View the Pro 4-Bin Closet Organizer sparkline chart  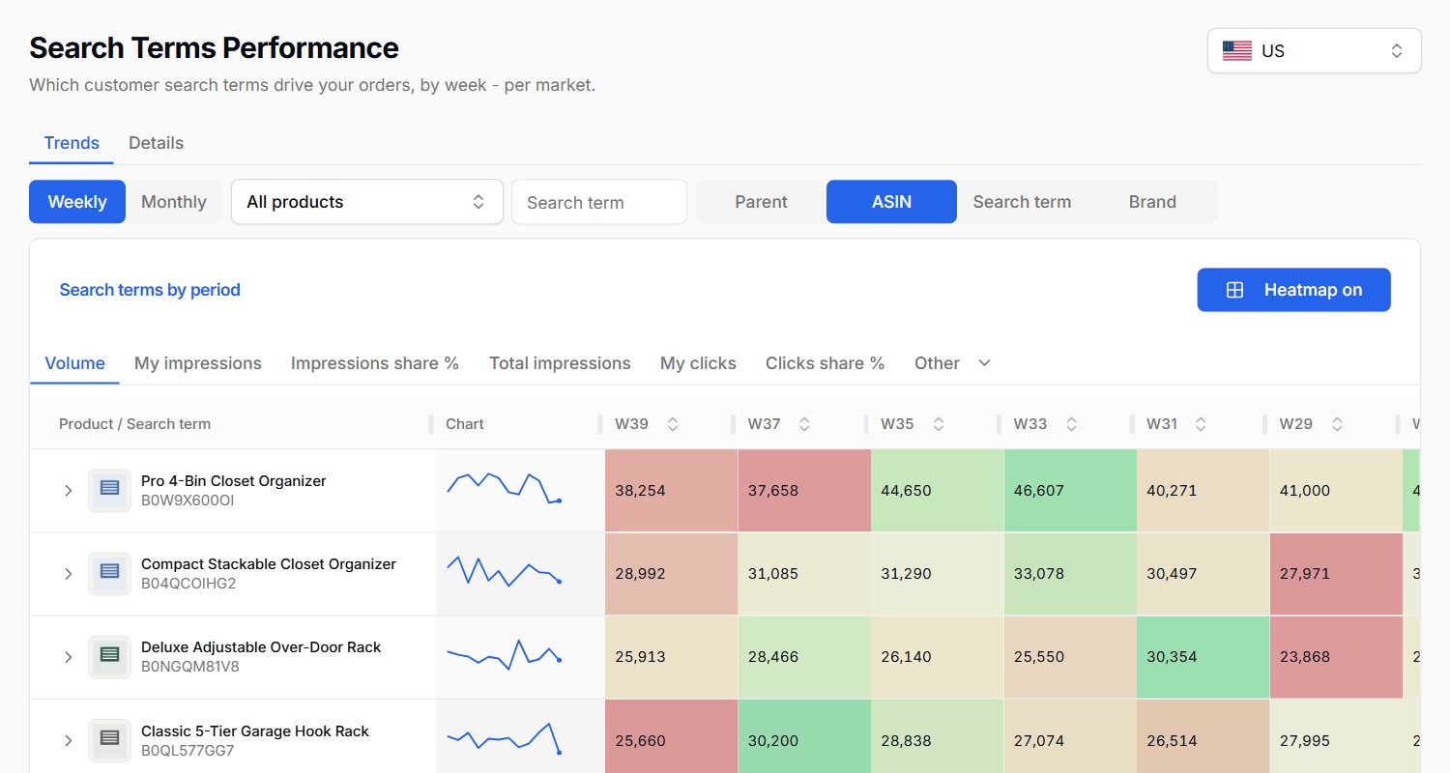point(504,489)
